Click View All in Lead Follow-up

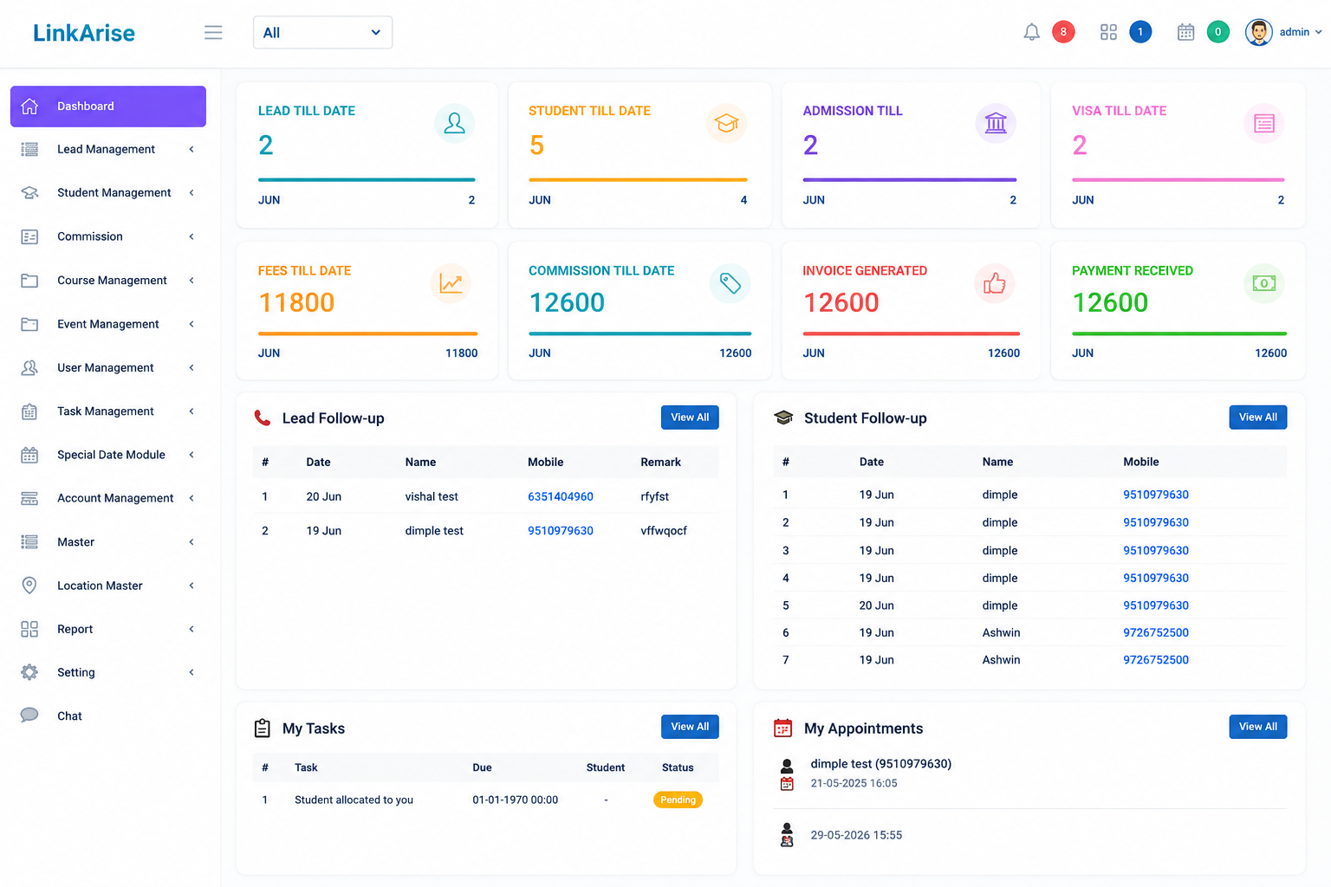point(690,418)
